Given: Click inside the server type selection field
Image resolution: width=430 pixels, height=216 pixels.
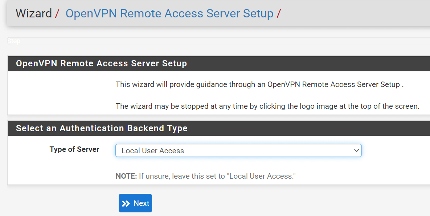Looking at the screenshot, I should point(218,150).
